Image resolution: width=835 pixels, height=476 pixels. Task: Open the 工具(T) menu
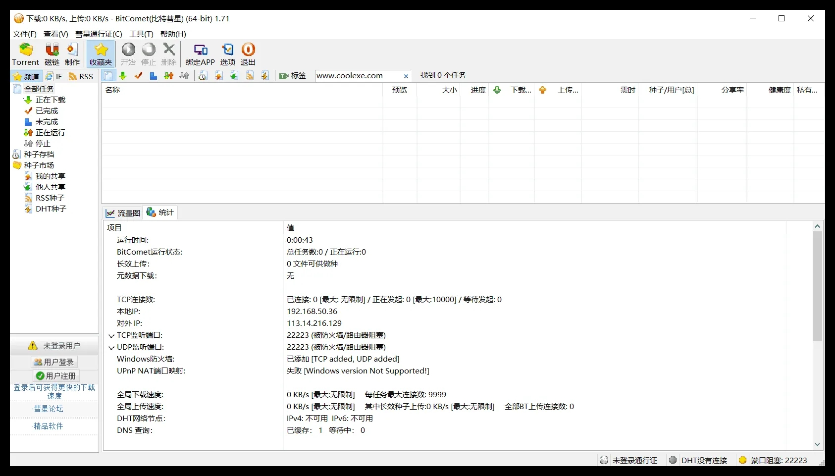tap(142, 34)
